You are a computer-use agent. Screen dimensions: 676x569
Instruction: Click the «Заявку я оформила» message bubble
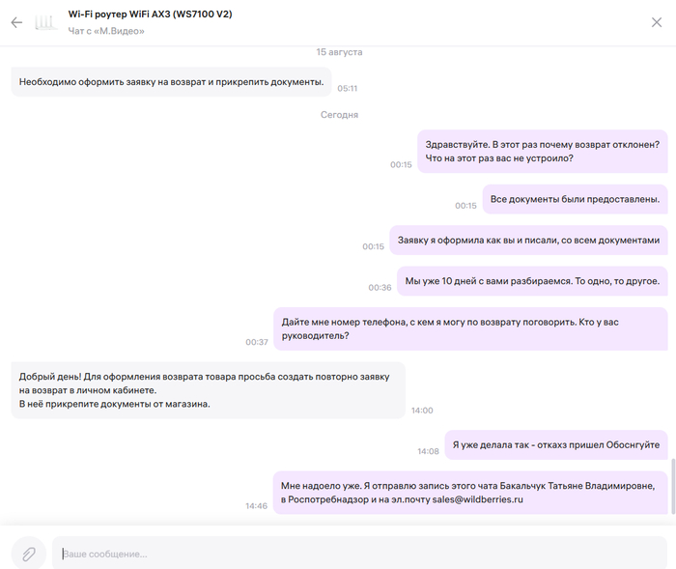(528, 241)
